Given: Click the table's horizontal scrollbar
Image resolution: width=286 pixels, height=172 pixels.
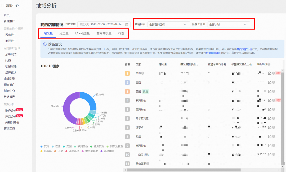Looking at the screenshot, I should click(184, 170).
